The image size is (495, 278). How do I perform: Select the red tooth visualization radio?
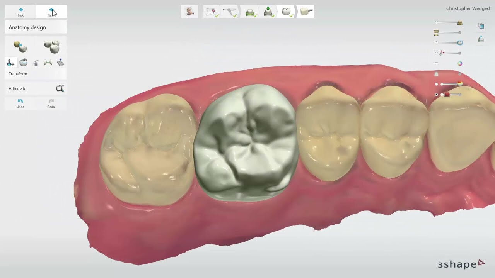(x=437, y=95)
